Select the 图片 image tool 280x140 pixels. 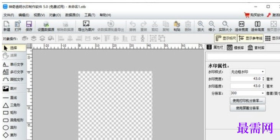point(10,89)
